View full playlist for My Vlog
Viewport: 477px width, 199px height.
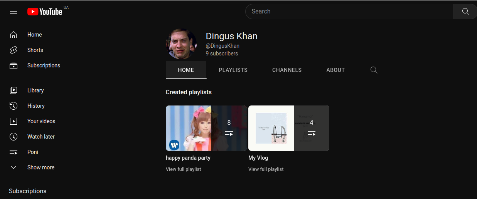point(266,169)
